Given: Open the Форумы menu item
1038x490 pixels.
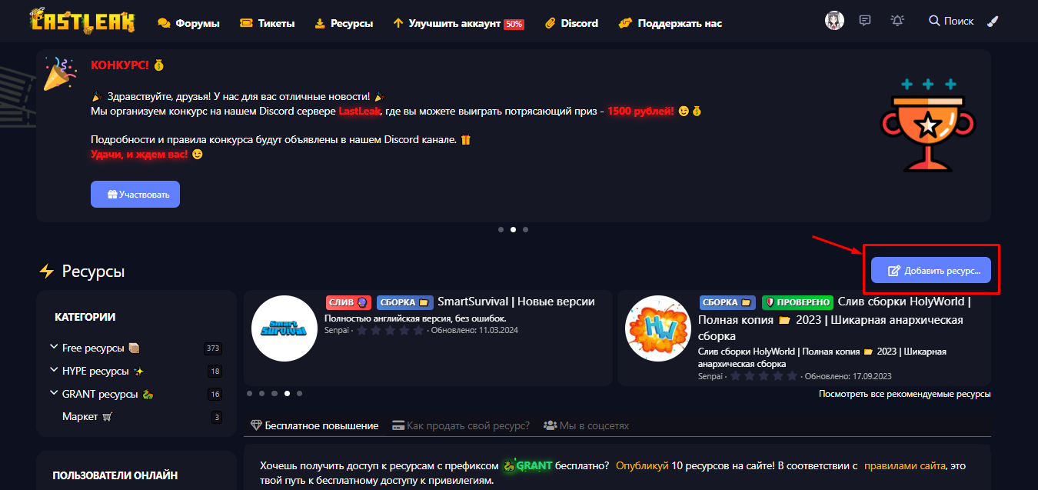Looking at the screenshot, I should [188, 23].
